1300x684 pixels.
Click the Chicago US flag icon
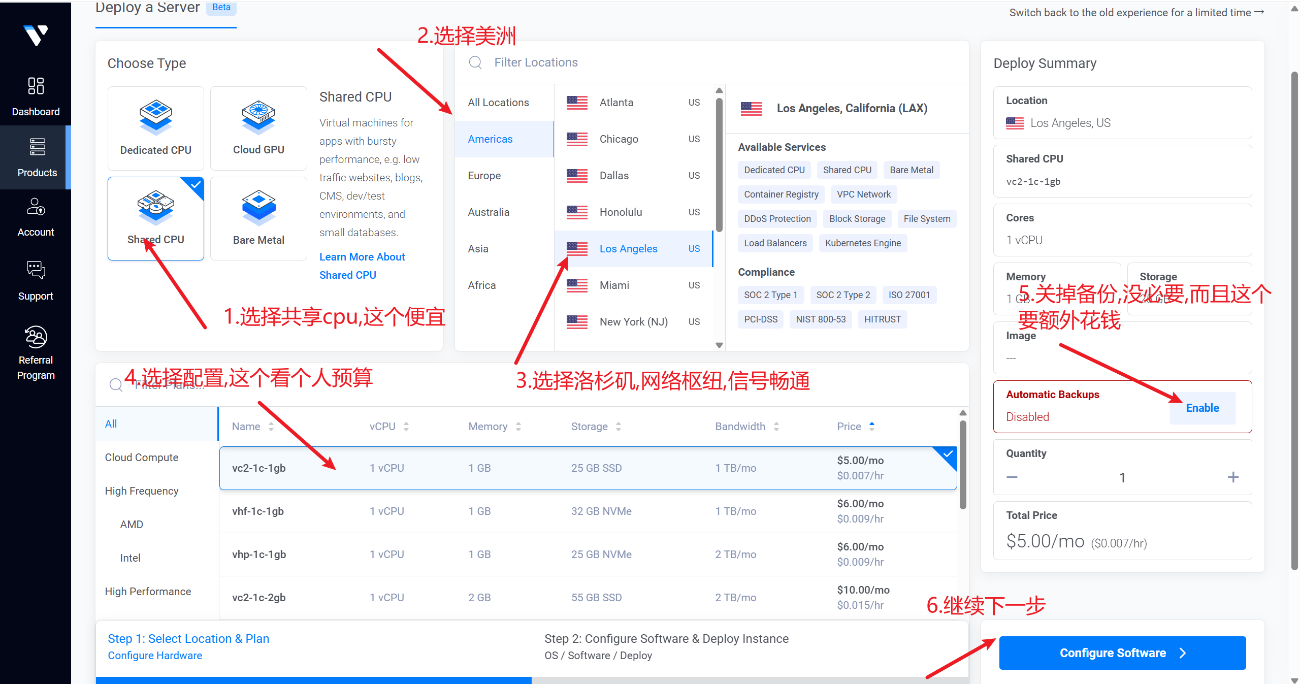click(x=577, y=139)
